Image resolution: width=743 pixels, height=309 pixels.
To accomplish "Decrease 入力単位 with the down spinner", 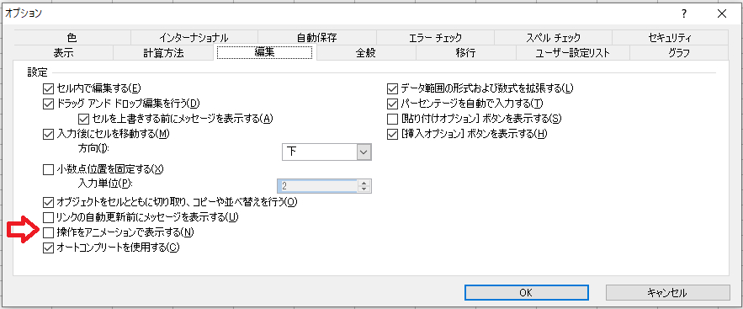I will 364,189.
